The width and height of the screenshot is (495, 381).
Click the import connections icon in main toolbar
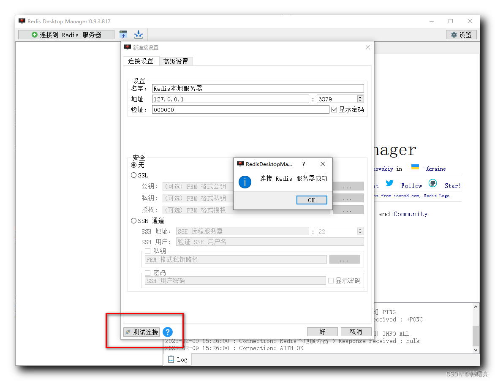pyautogui.click(x=123, y=34)
